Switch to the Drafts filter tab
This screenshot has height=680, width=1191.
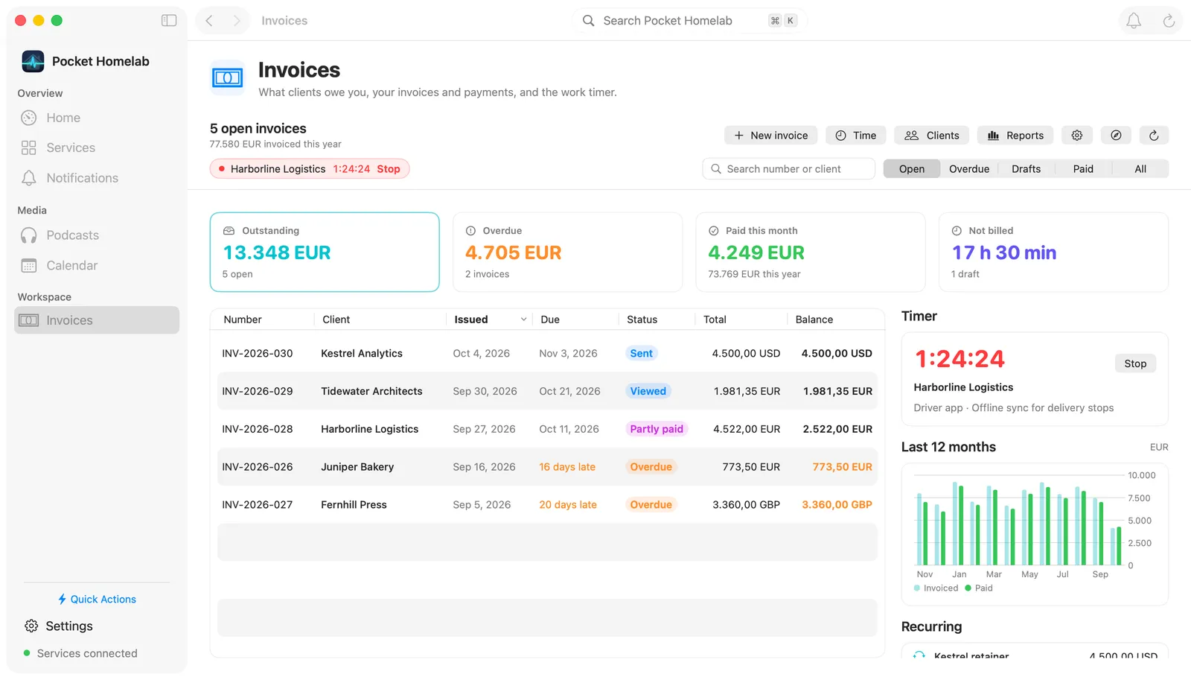(x=1026, y=169)
